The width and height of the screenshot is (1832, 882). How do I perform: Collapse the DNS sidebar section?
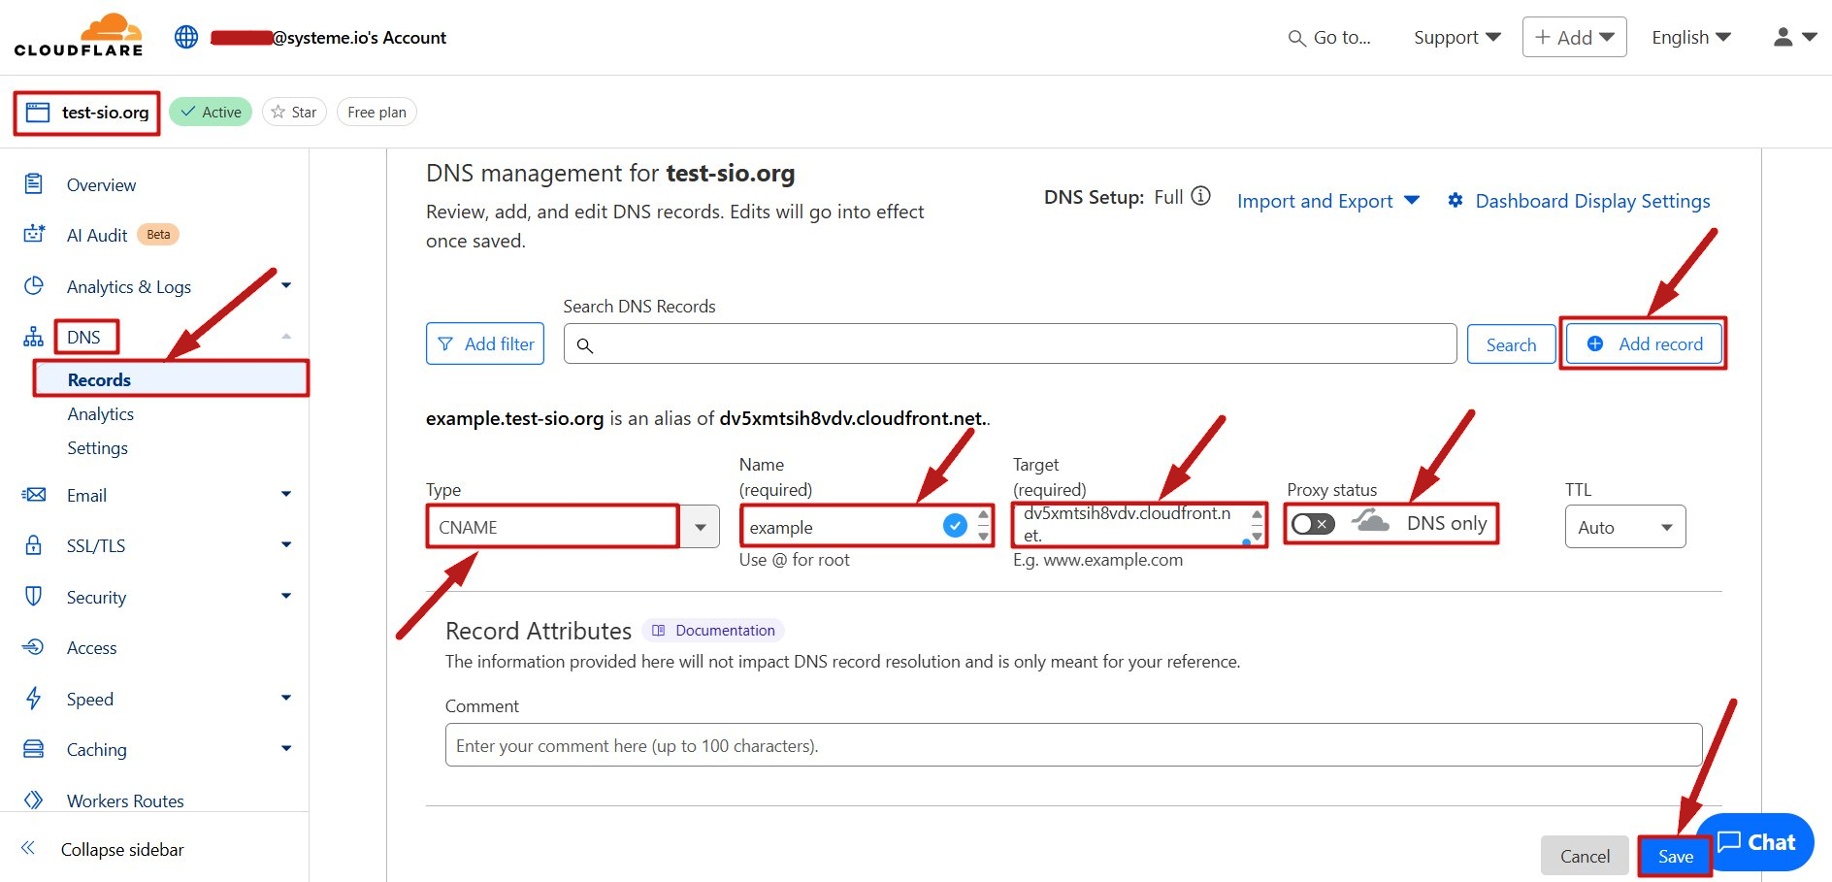point(286,336)
